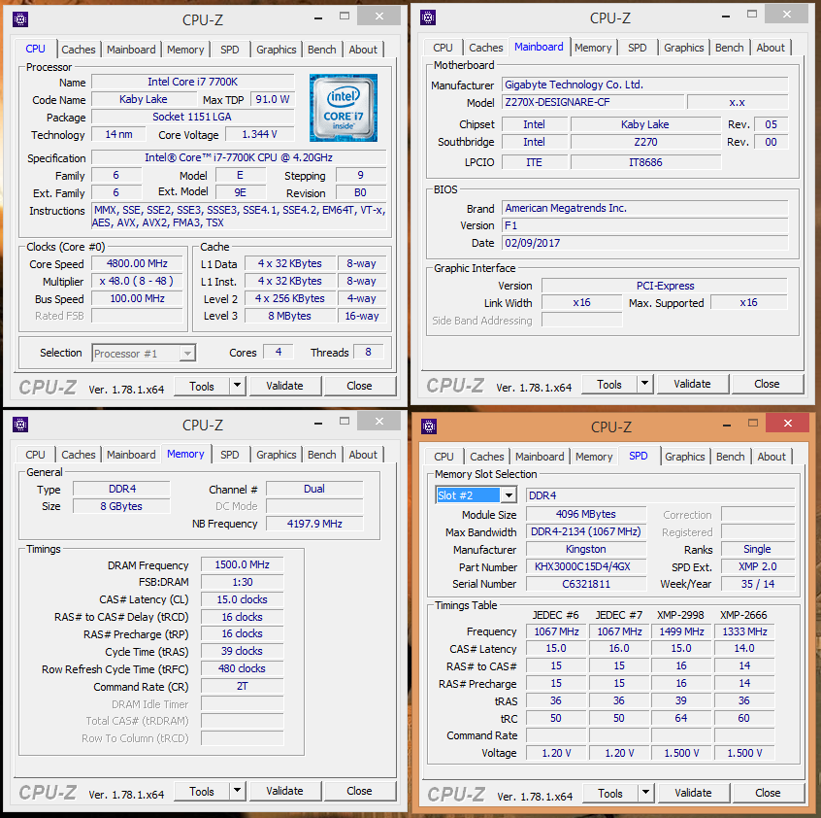Click Core Speed value '4800.00 MHz'
The height and width of the screenshot is (818, 821).
[137, 263]
